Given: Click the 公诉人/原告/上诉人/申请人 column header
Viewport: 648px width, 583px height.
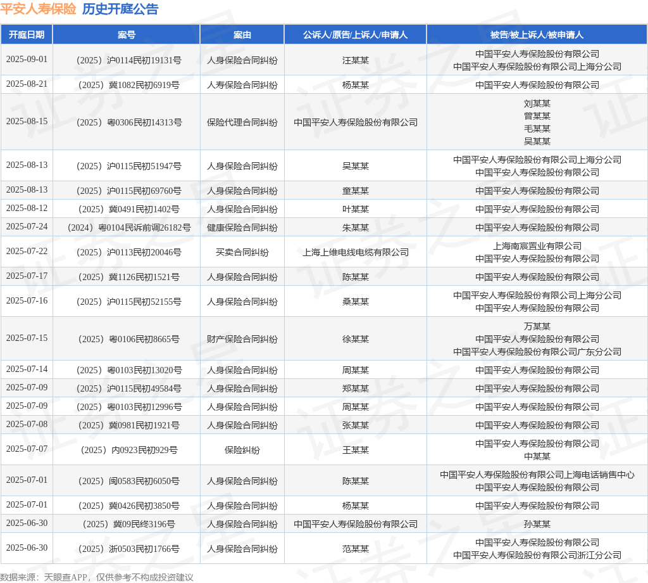Looking at the screenshot, I should point(356,35).
